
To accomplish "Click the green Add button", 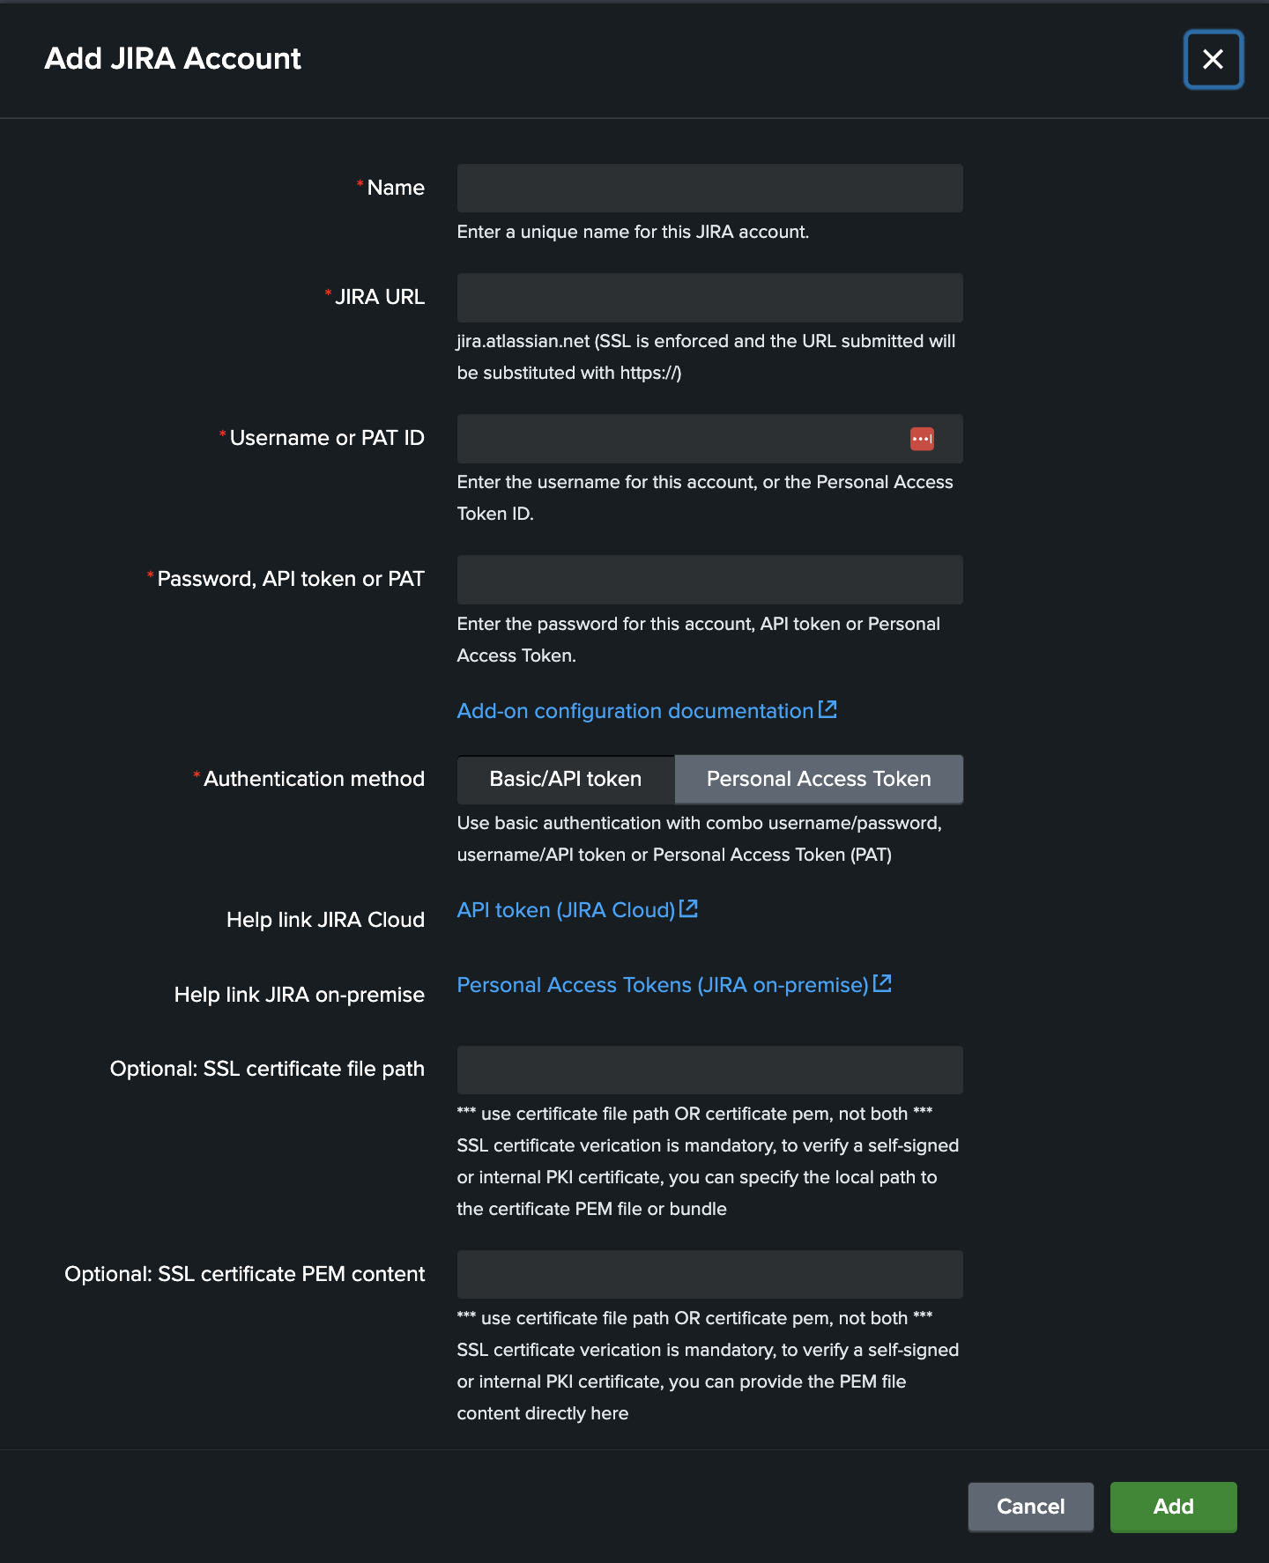I will pos(1173,1507).
